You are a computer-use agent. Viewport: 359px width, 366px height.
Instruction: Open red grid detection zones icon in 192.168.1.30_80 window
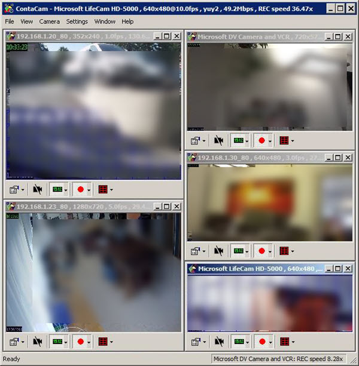284,251
